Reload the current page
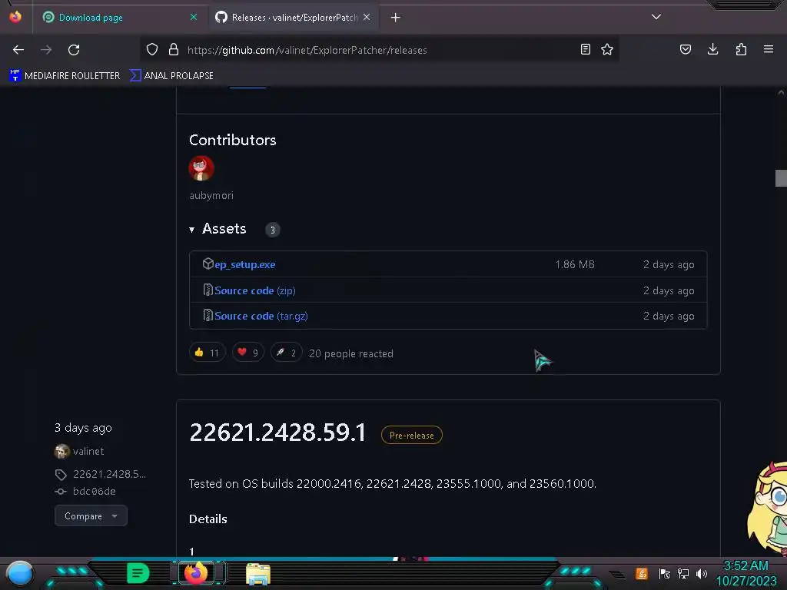The image size is (787, 590). 74,50
